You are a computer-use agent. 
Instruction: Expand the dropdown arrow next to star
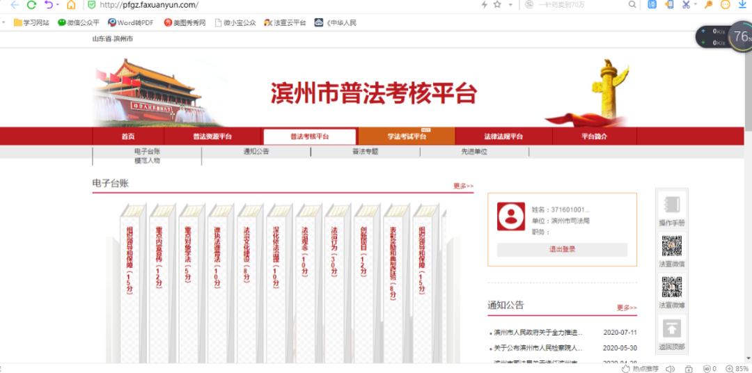(x=510, y=5)
